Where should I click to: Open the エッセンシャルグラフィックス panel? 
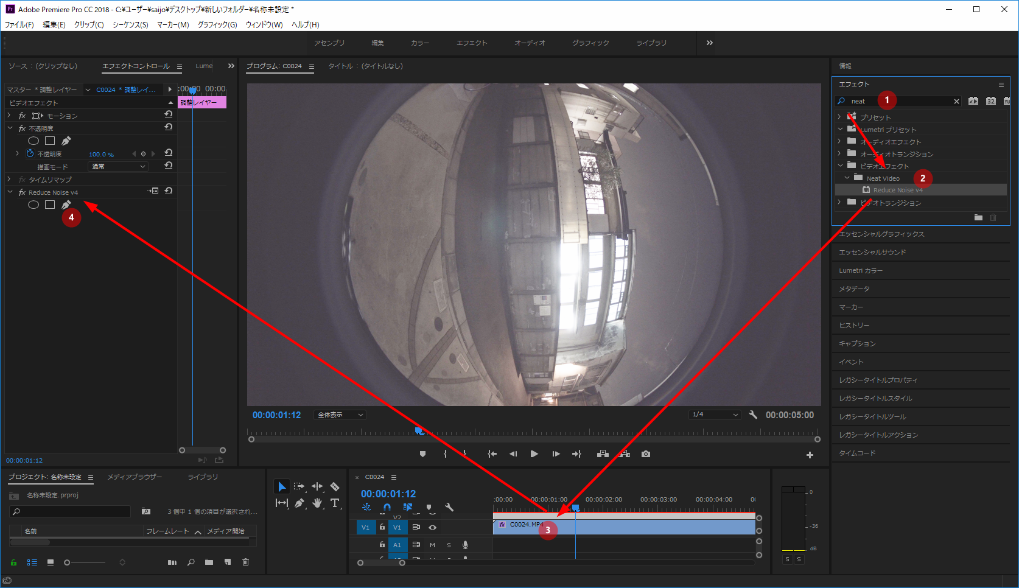881,234
